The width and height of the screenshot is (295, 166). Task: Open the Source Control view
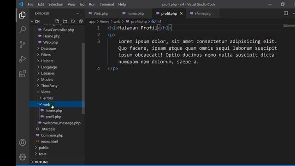23,44
